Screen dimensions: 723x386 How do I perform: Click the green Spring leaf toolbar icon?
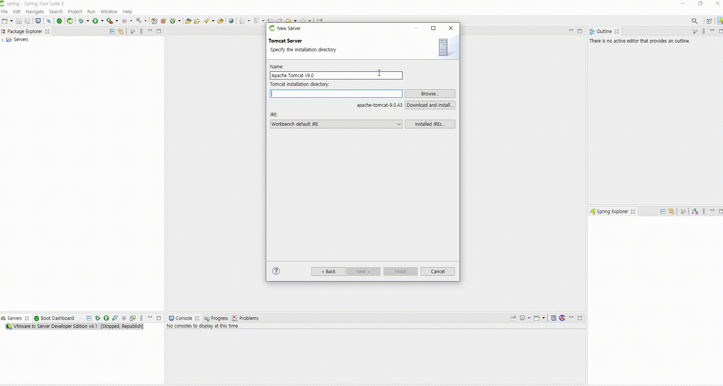point(70,21)
